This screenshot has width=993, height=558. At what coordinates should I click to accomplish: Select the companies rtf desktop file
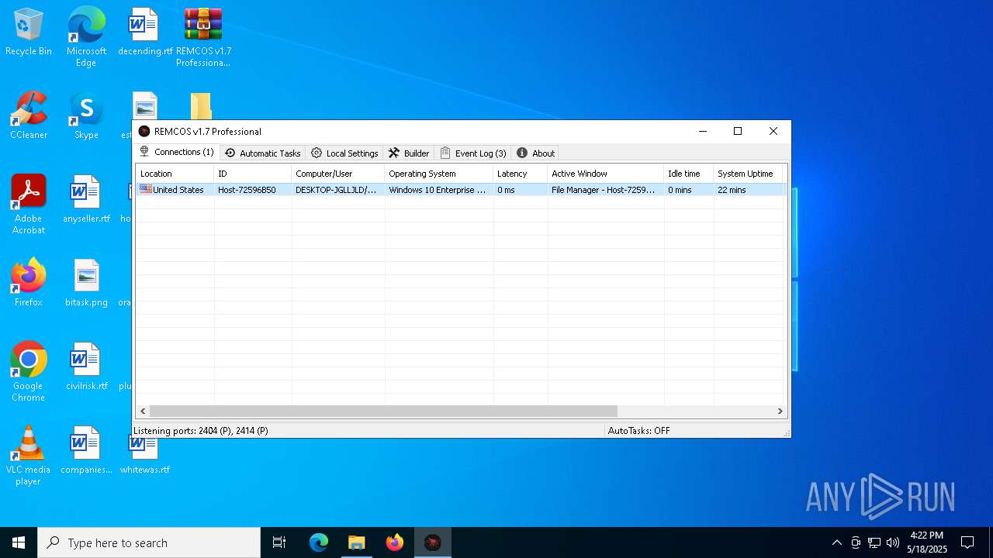[86, 451]
